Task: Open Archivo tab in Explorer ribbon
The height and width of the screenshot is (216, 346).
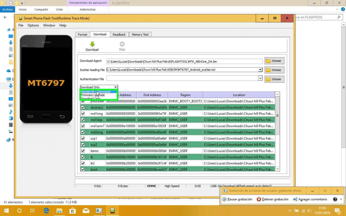Action: click(x=8, y=10)
